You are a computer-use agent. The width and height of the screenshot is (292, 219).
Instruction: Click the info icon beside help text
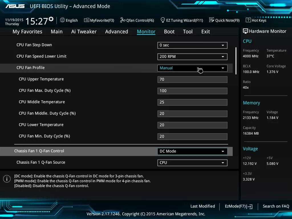(x=7, y=179)
